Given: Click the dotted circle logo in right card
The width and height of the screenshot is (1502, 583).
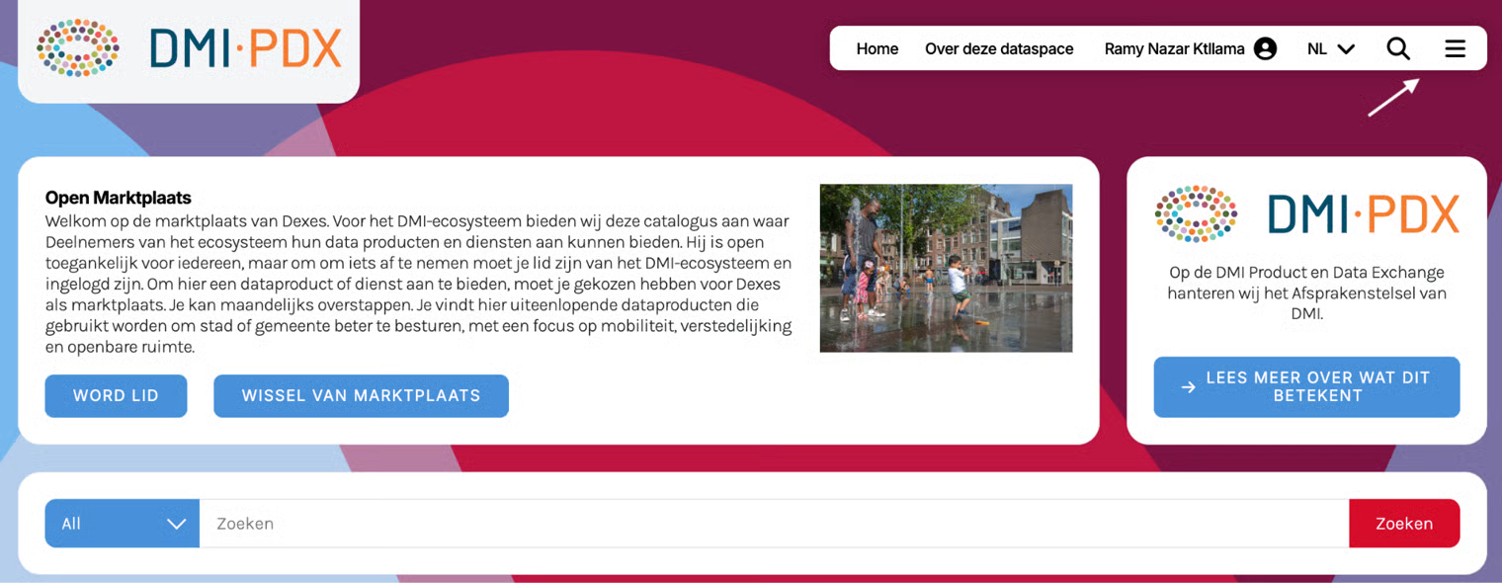Looking at the screenshot, I should click(1196, 213).
